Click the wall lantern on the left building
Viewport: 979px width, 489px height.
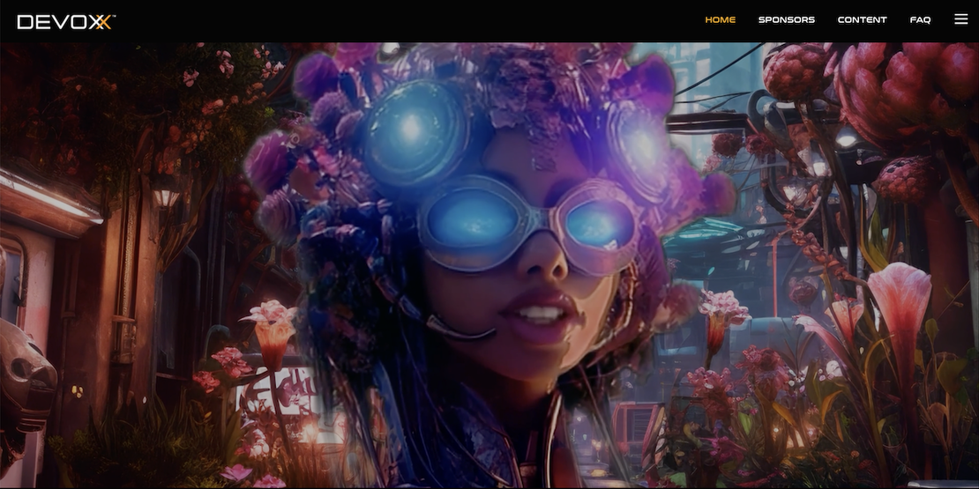click(165, 196)
